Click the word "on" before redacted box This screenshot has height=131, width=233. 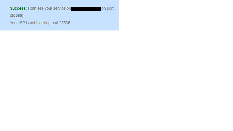click(69, 9)
